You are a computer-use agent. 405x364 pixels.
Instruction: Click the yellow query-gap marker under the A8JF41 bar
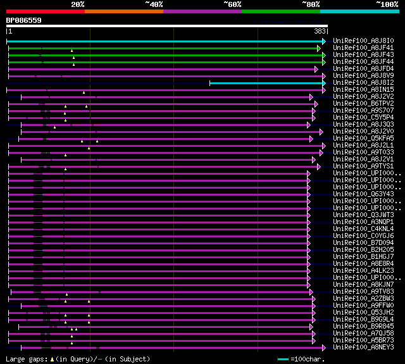click(72, 51)
